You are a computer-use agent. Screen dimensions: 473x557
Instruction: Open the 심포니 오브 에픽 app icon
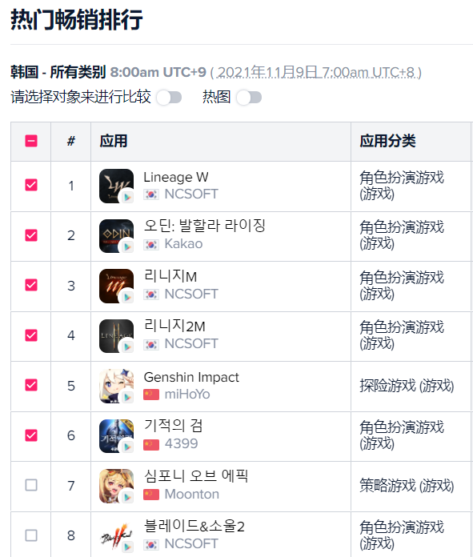[x=117, y=487]
